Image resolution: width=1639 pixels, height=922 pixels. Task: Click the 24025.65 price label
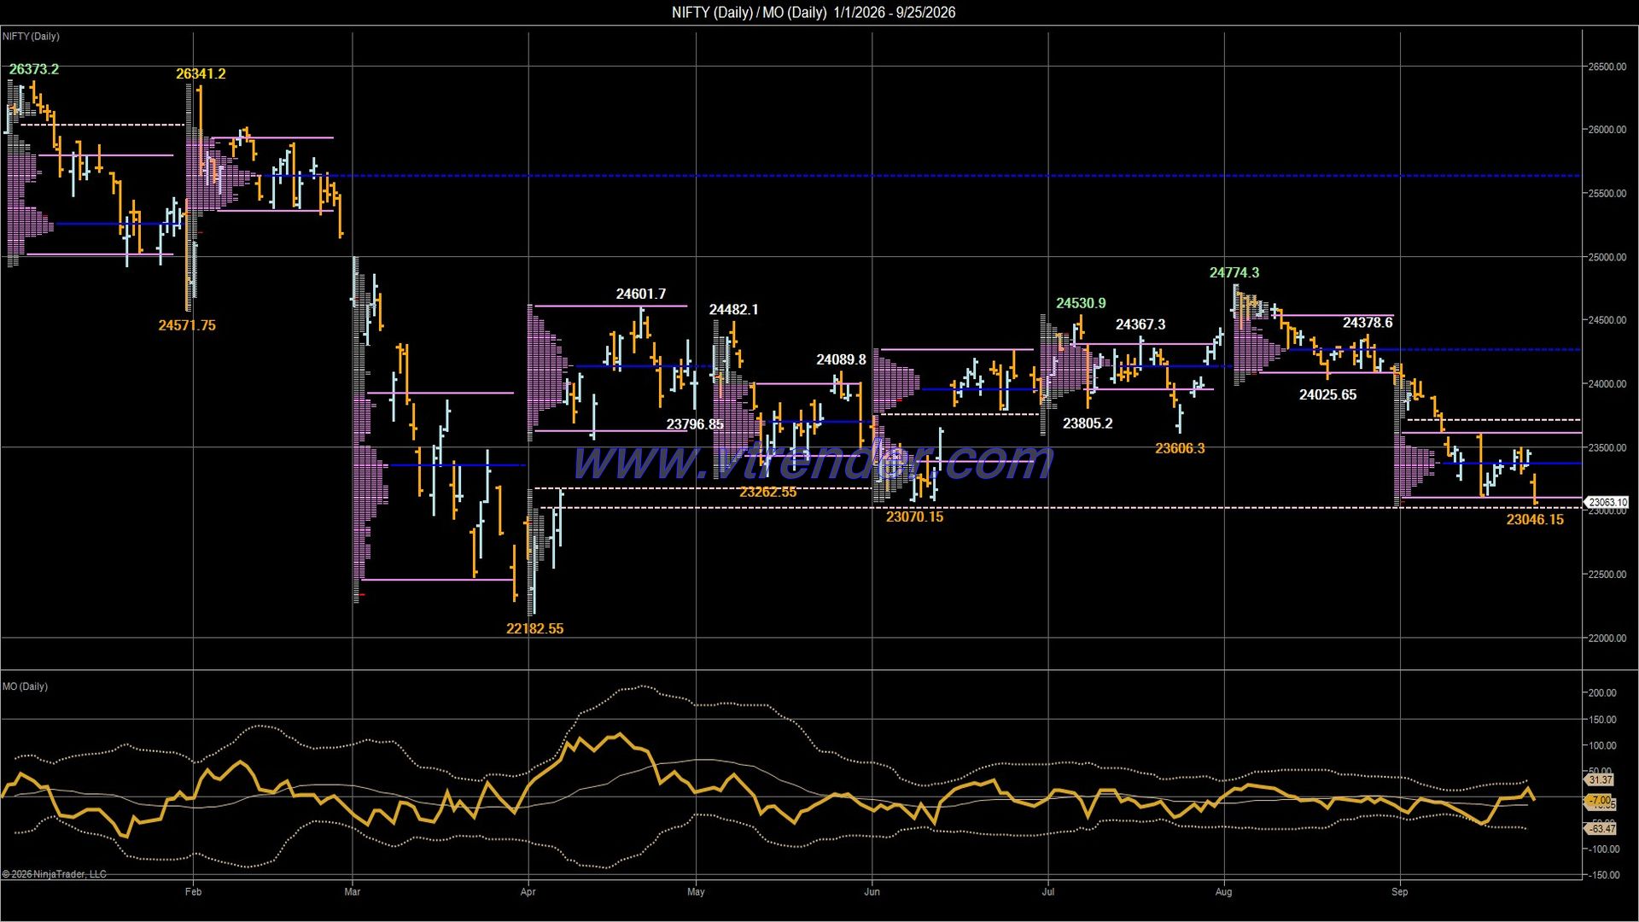coord(1327,394)
